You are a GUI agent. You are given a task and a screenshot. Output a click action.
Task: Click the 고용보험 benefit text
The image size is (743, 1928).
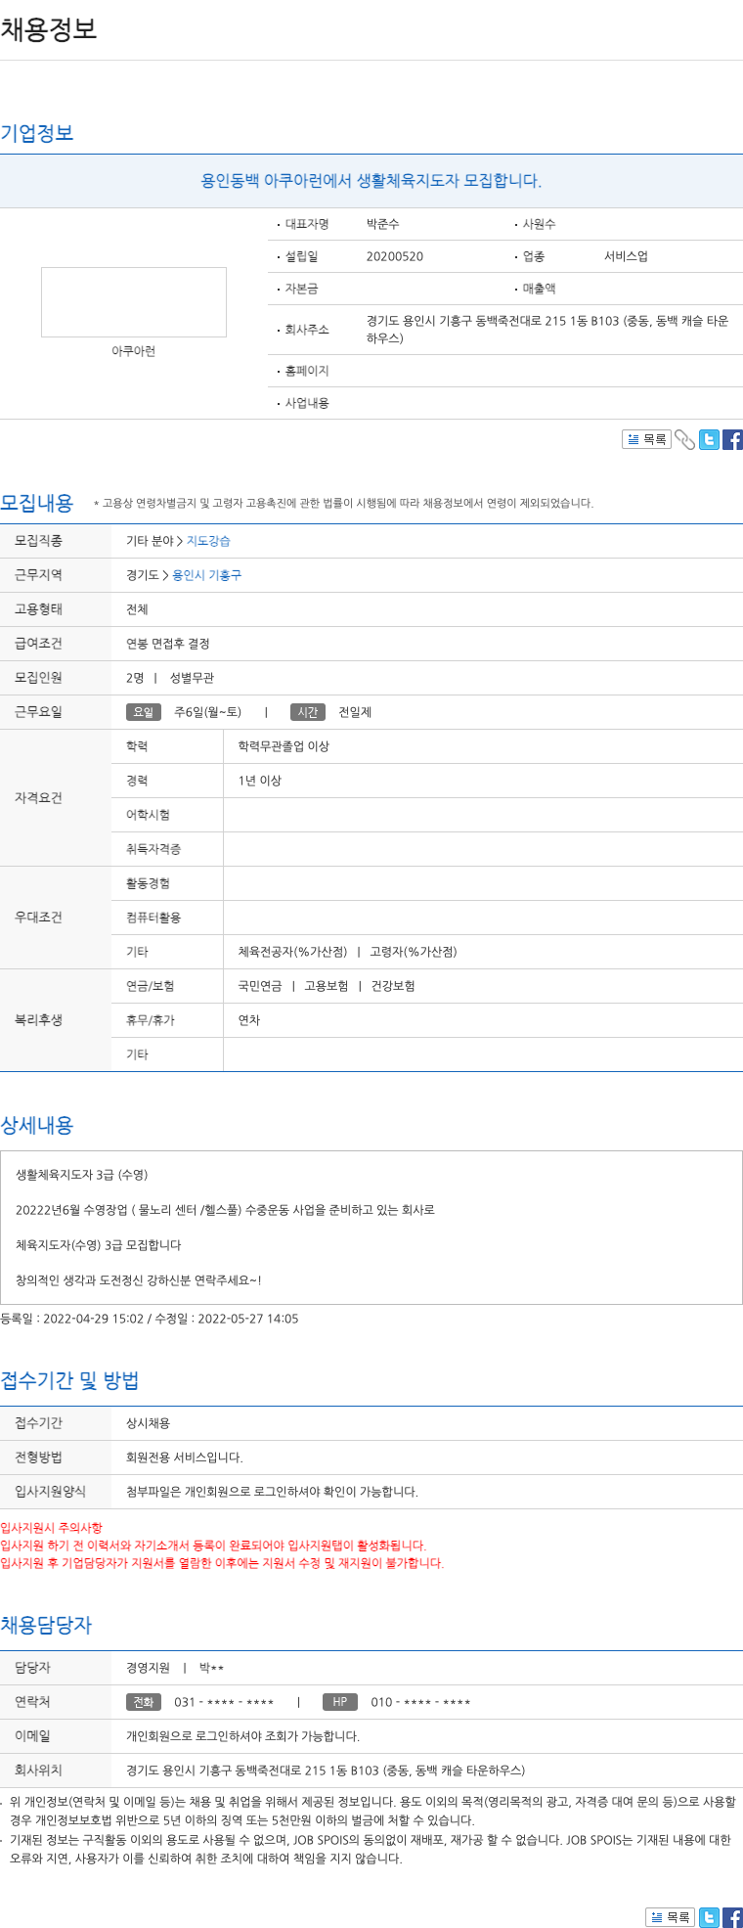[x=327, y=986]
